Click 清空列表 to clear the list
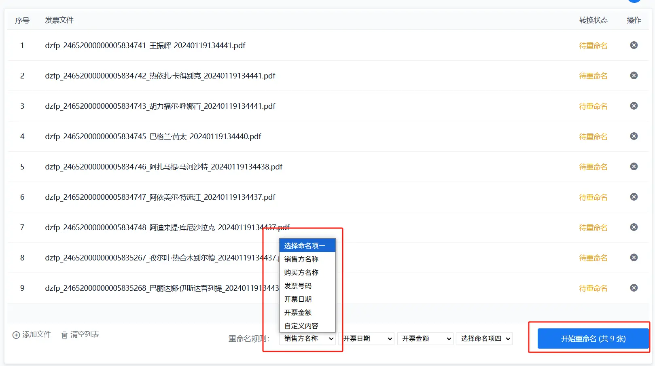Image resolution: width=655 pixels, height=366 pixels. coord(80,334)
